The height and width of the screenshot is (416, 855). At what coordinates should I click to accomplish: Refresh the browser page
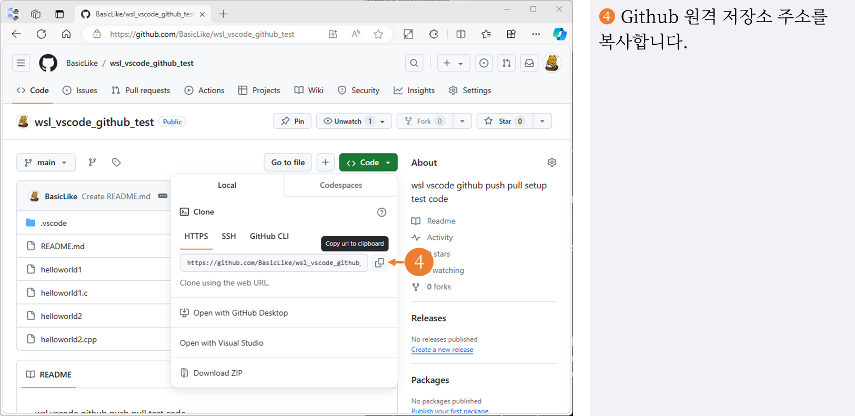pos(42,34)
